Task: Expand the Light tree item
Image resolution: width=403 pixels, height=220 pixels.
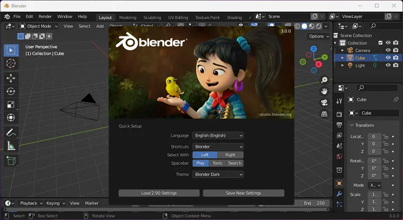Action: [x=343, y=65]
